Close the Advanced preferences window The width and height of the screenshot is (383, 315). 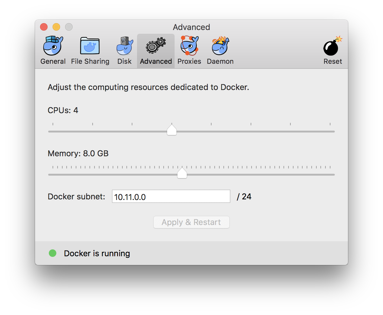click(x=44, y=27)
